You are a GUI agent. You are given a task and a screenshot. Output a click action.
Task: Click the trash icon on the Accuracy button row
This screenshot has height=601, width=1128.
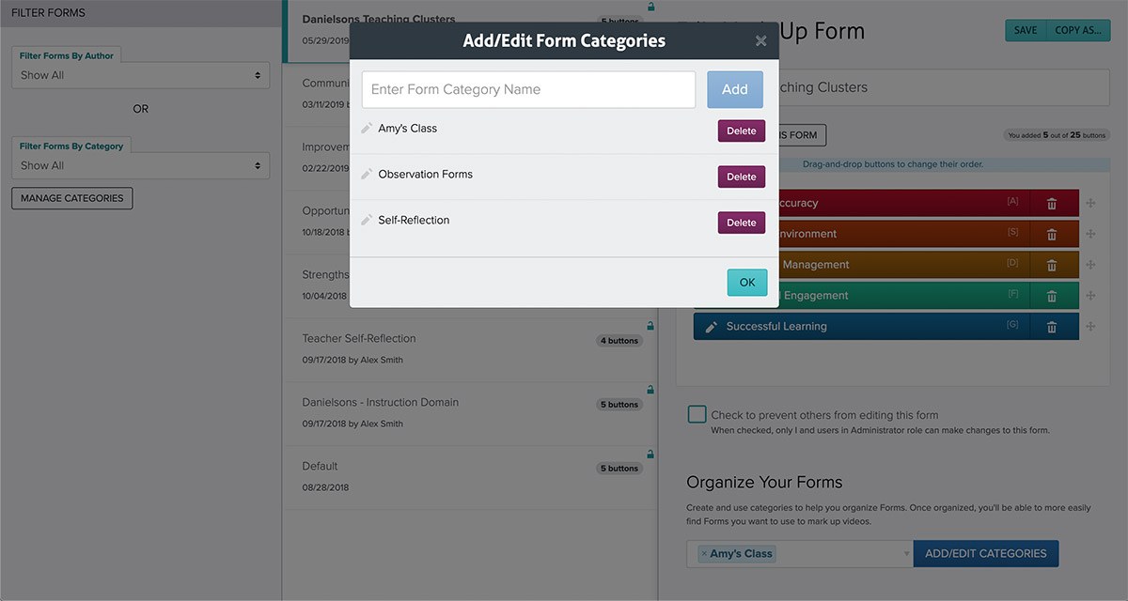click(x=1052, y=203)
